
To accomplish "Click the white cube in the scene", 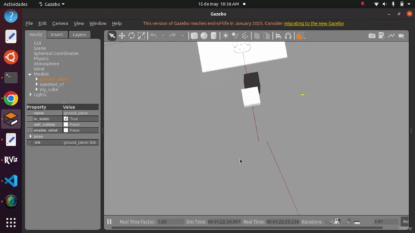I will 251,96.
